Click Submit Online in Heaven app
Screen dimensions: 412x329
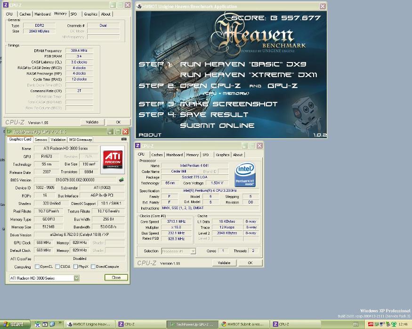coord(217,125)
